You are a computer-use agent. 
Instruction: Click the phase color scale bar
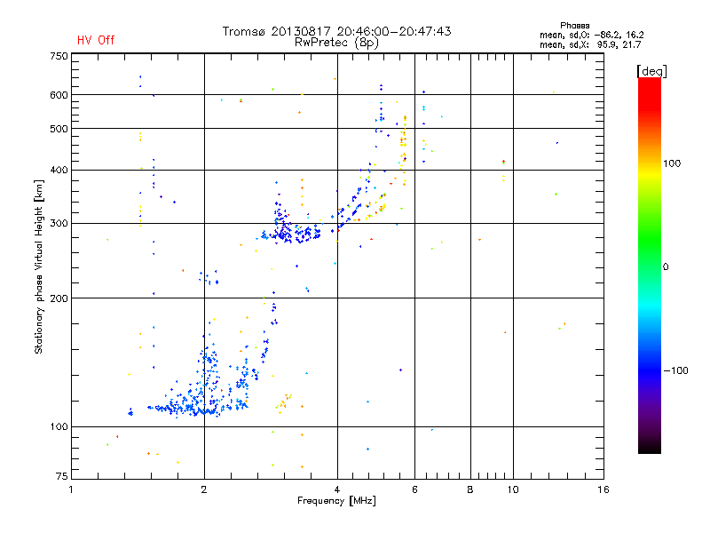click(x=650, y=265)
